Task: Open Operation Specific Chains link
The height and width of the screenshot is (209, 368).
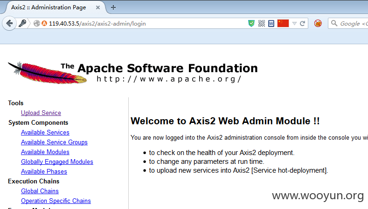Action: [56, 201]
